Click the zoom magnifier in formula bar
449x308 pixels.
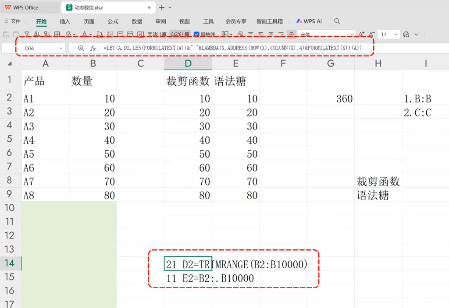pos(81,48)
